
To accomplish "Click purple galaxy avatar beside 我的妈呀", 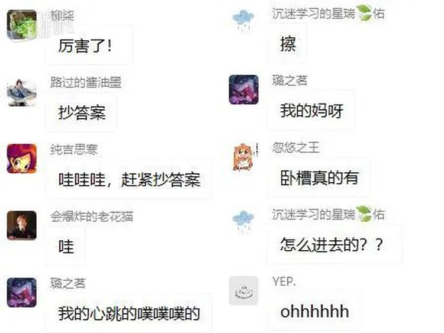I will [x=244, y=90].
